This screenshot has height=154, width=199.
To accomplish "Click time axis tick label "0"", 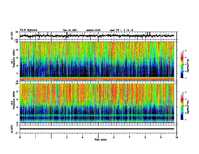I will click(x=20, y=137).
